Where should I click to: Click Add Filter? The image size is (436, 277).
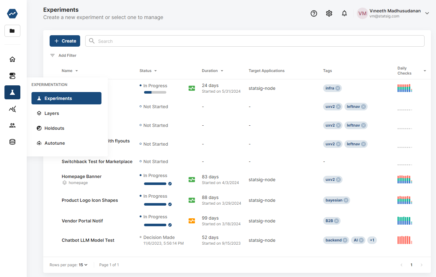click(67, 55)
